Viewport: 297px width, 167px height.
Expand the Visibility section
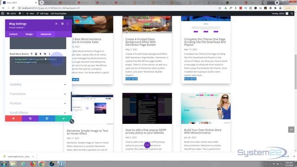coord(38,84)
